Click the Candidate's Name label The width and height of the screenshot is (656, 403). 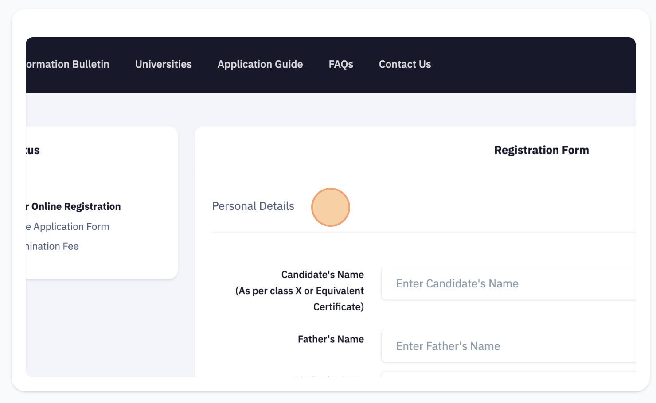click(300, 291)
